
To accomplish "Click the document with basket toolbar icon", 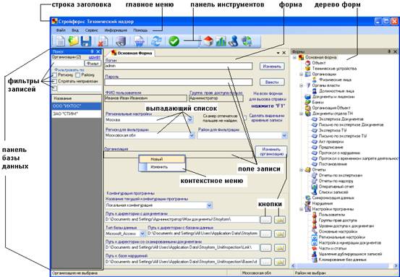I will pos(140,41).
